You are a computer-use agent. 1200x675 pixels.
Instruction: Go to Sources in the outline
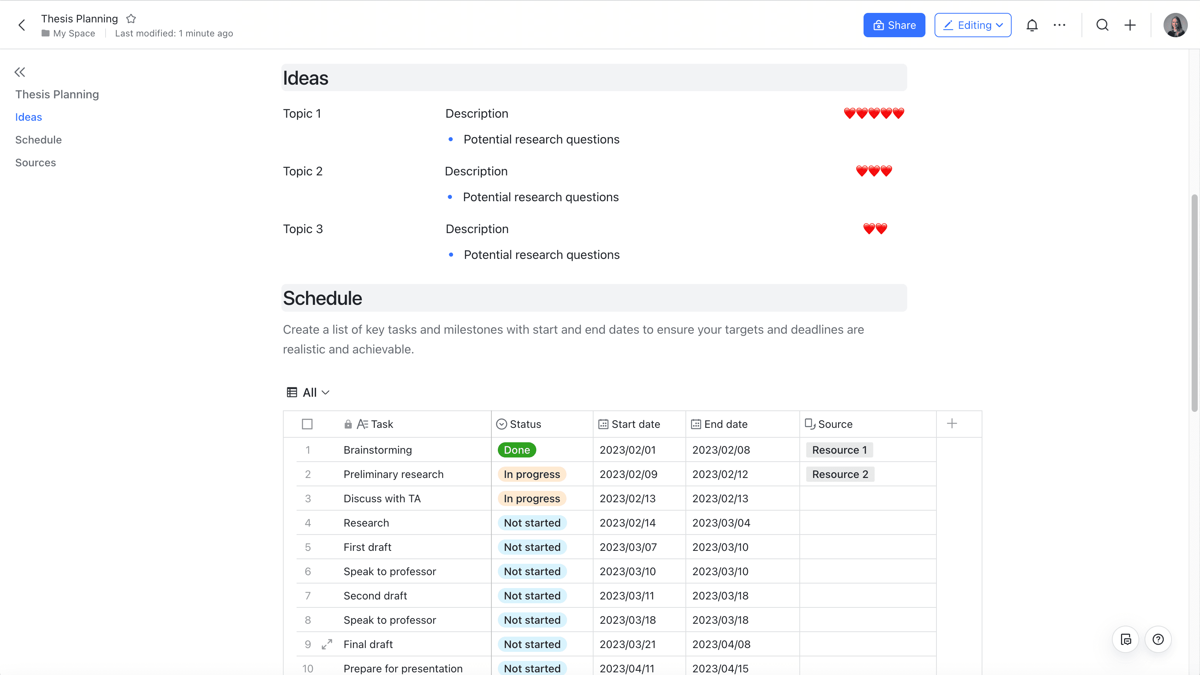click(x=35, y=162)
